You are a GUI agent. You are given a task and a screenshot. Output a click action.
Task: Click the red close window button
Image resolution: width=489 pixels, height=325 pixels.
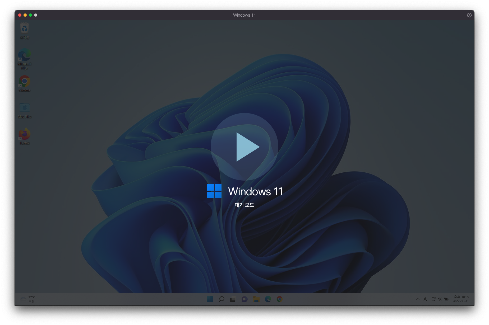pos(20,15)
